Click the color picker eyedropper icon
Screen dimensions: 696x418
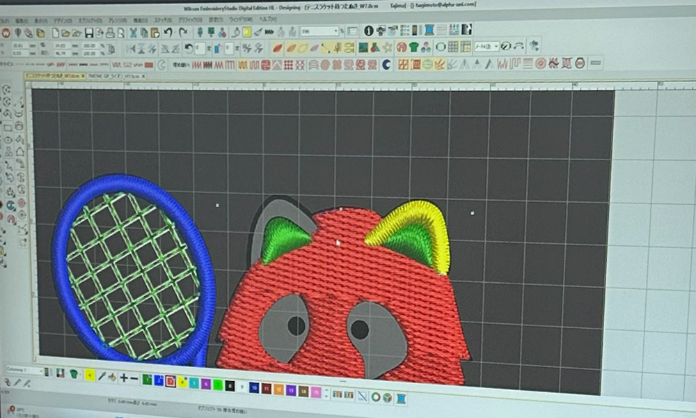click(x=102, y=377)
